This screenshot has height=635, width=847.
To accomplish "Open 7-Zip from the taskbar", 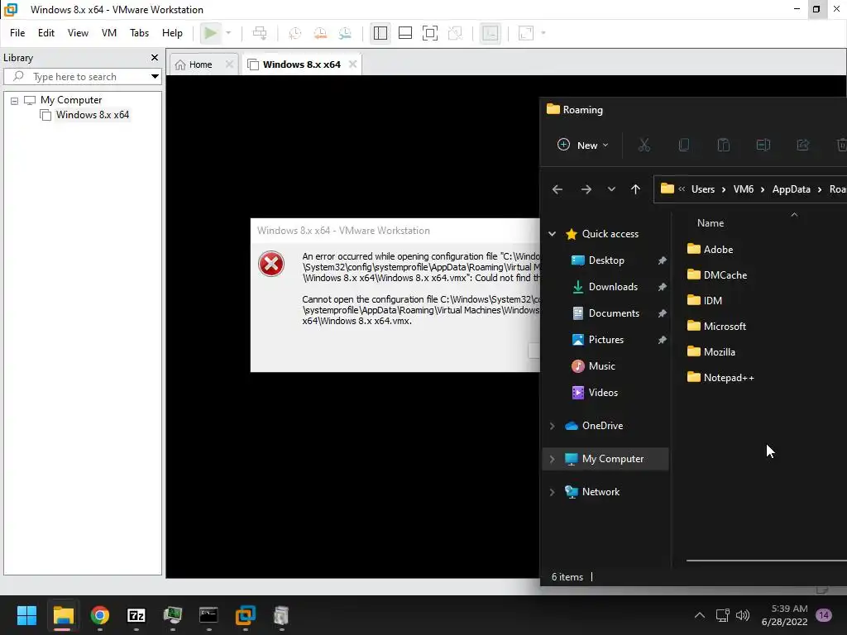I will coord(136,615).
